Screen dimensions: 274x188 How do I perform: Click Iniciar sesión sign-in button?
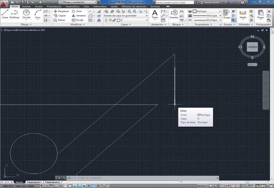pyautogui.click(x=210, y=2)
